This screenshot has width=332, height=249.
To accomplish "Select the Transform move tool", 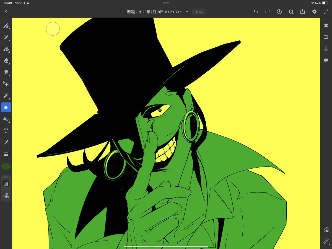I will click(6, 84).
